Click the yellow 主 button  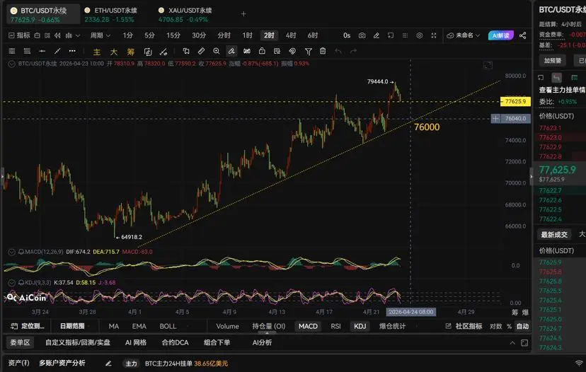97,52
